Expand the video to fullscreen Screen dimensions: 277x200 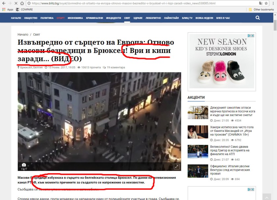(x=177, y=167)
